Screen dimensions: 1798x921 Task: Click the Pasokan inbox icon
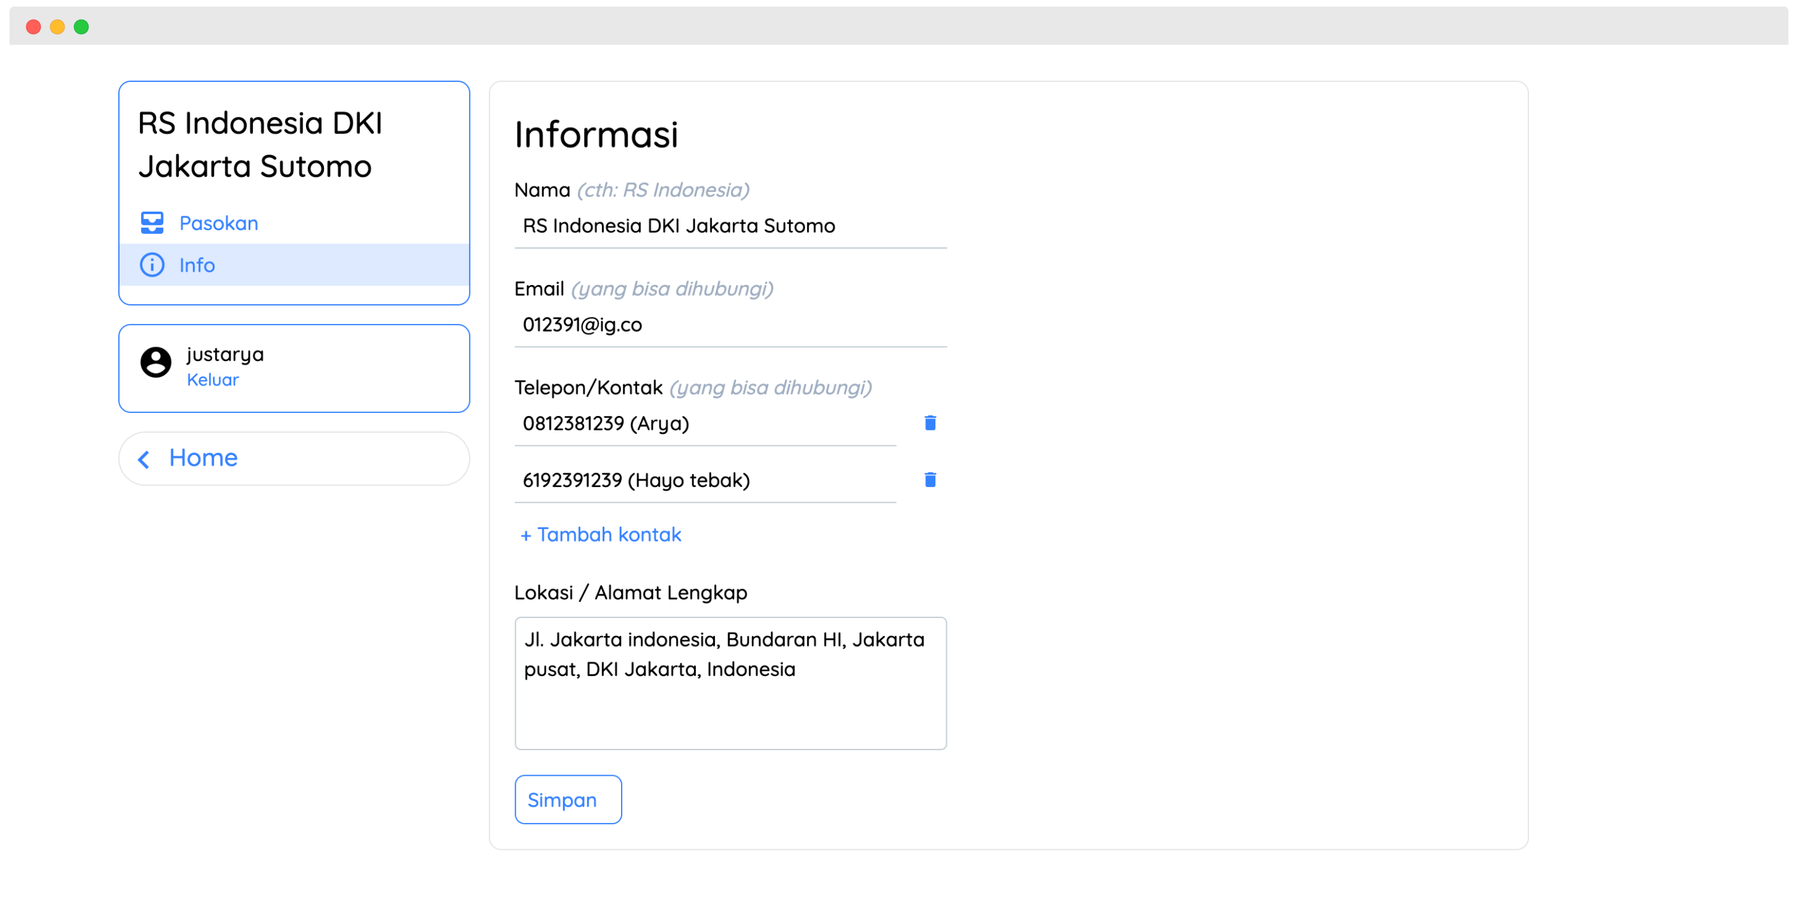tap(151, 222)
